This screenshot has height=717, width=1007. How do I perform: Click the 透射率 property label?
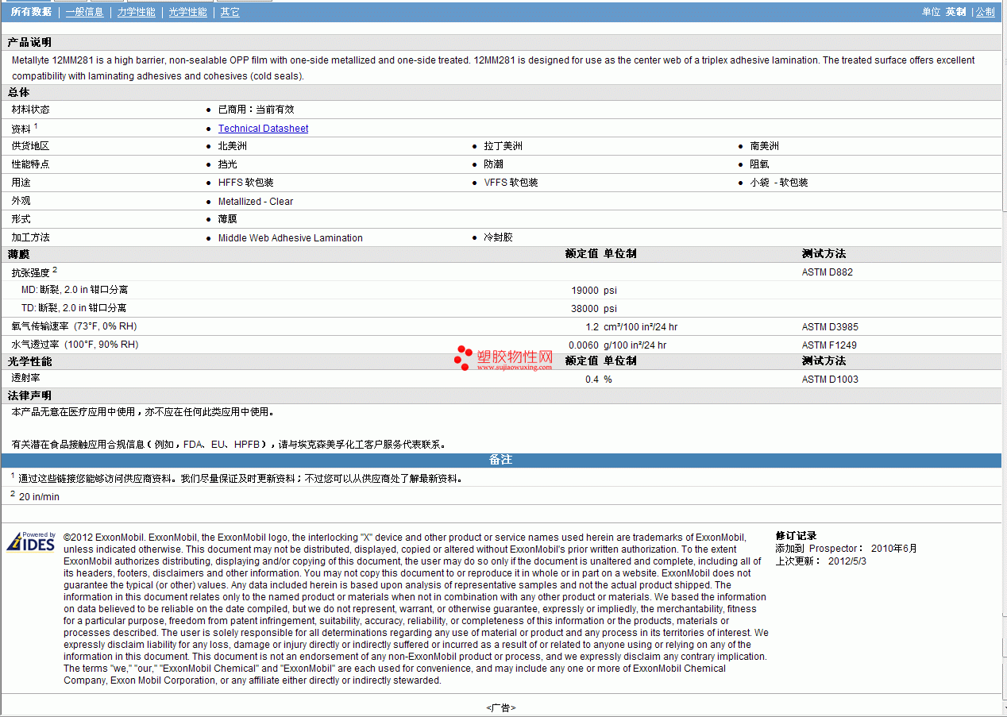tap(25, 379)
